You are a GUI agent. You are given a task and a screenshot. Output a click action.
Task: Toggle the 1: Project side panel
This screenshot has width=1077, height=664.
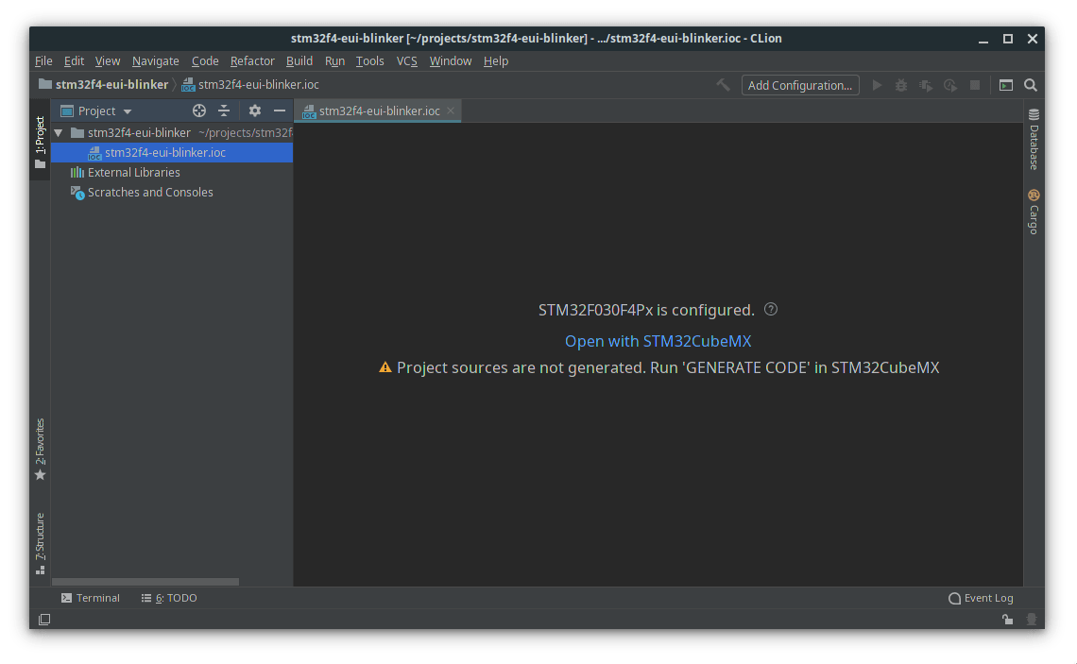[40, 142]
